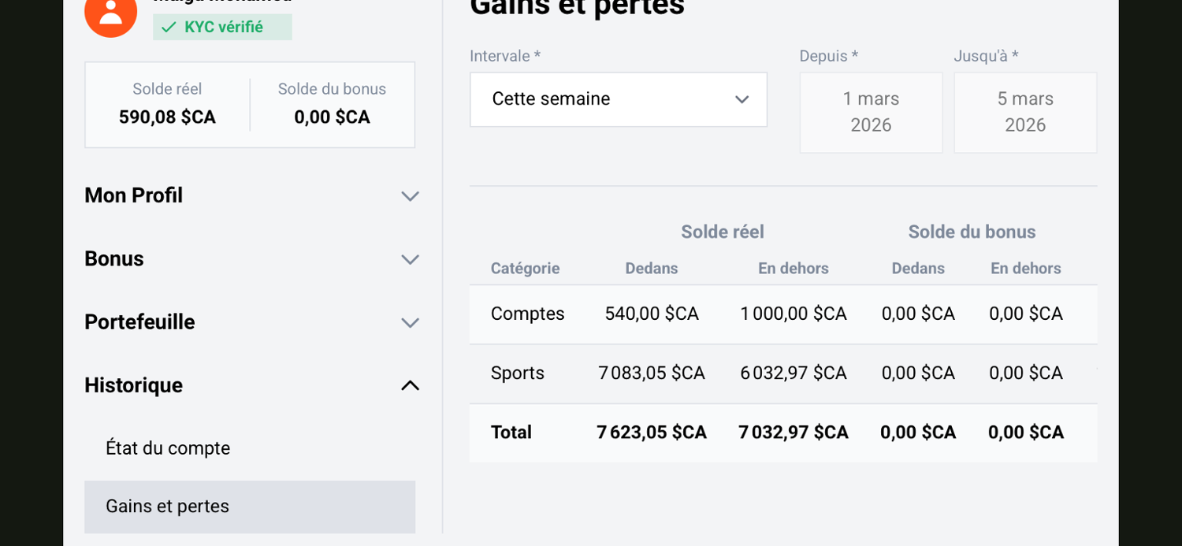Click the KYC vérifié badge
The image size is (1182, 546).
(222, 27)
